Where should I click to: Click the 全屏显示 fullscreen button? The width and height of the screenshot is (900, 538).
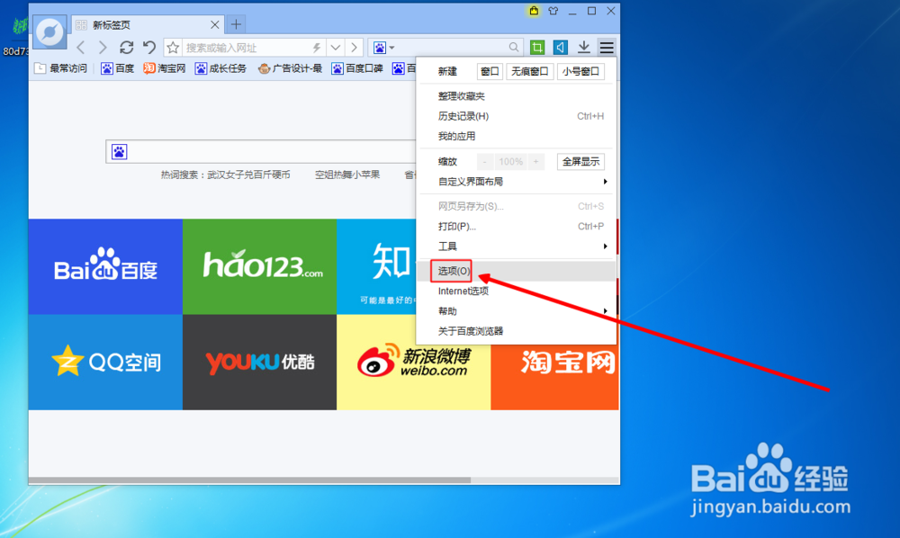(580, 162)
